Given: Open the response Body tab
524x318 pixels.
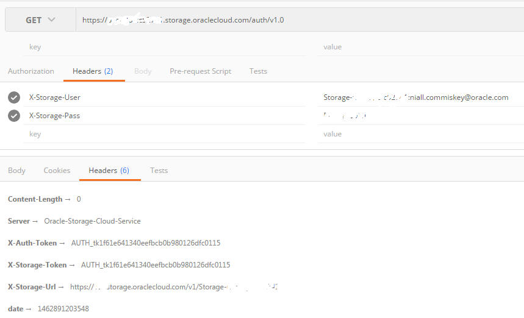Looking at the screenshot, I should [x=16, y=171].
